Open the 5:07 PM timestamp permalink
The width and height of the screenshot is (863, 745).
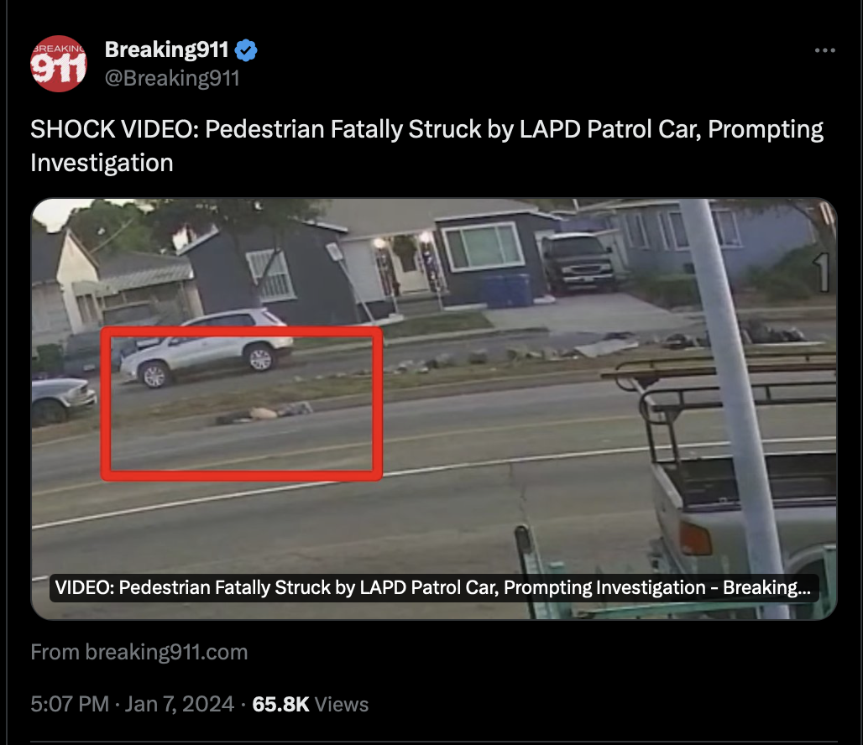70,704
